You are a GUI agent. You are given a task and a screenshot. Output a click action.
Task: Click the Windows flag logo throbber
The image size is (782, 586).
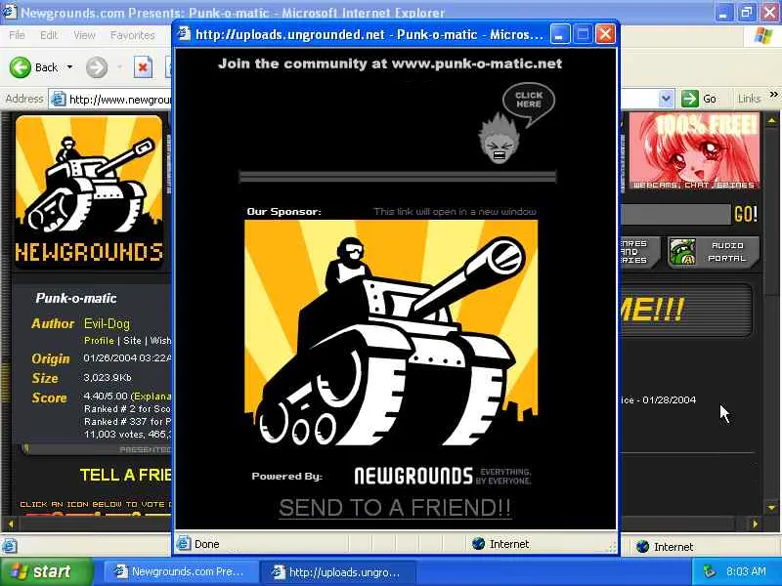click(763, 36)
